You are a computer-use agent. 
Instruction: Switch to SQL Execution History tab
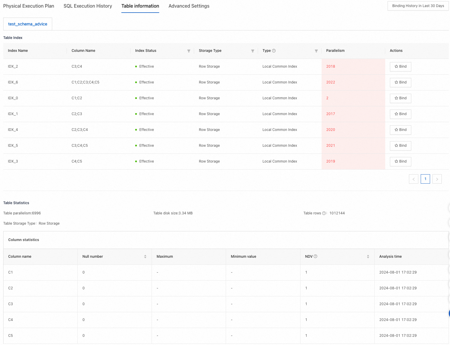coord(88,6)
